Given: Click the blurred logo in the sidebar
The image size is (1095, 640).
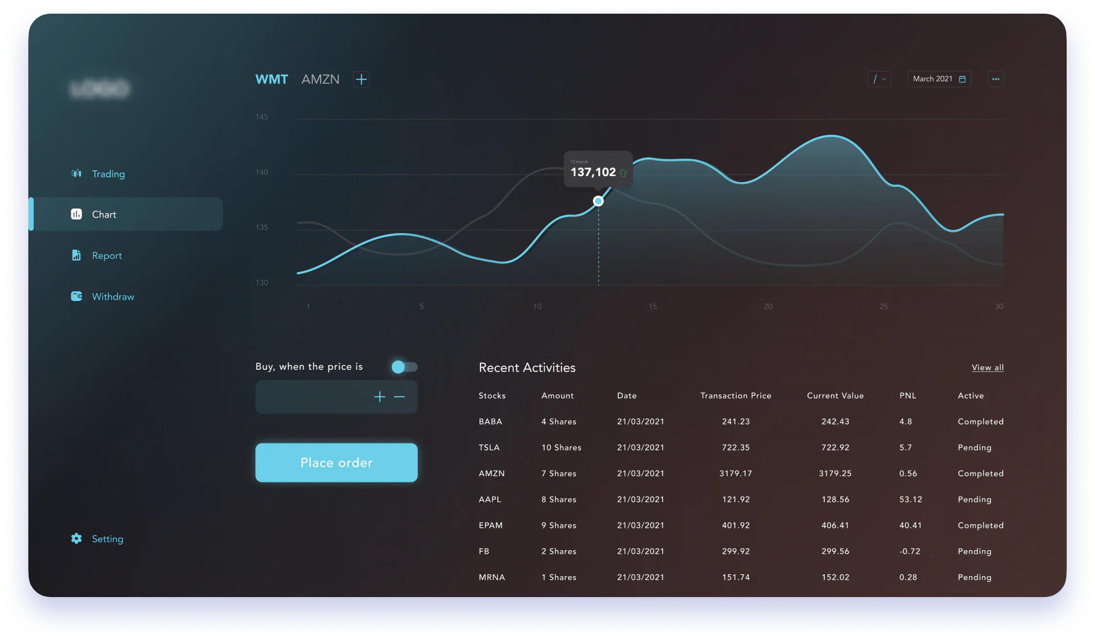Looking at the screenshot, I should [x=100, y=88].
